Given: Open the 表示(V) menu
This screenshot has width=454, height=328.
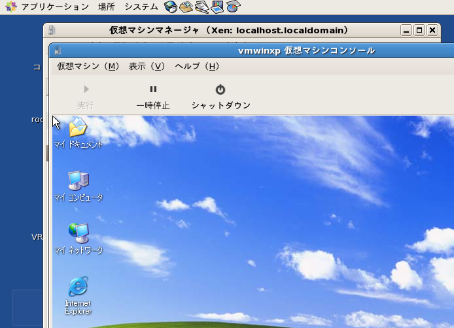Looking at the screenshot, I should 147,66.
